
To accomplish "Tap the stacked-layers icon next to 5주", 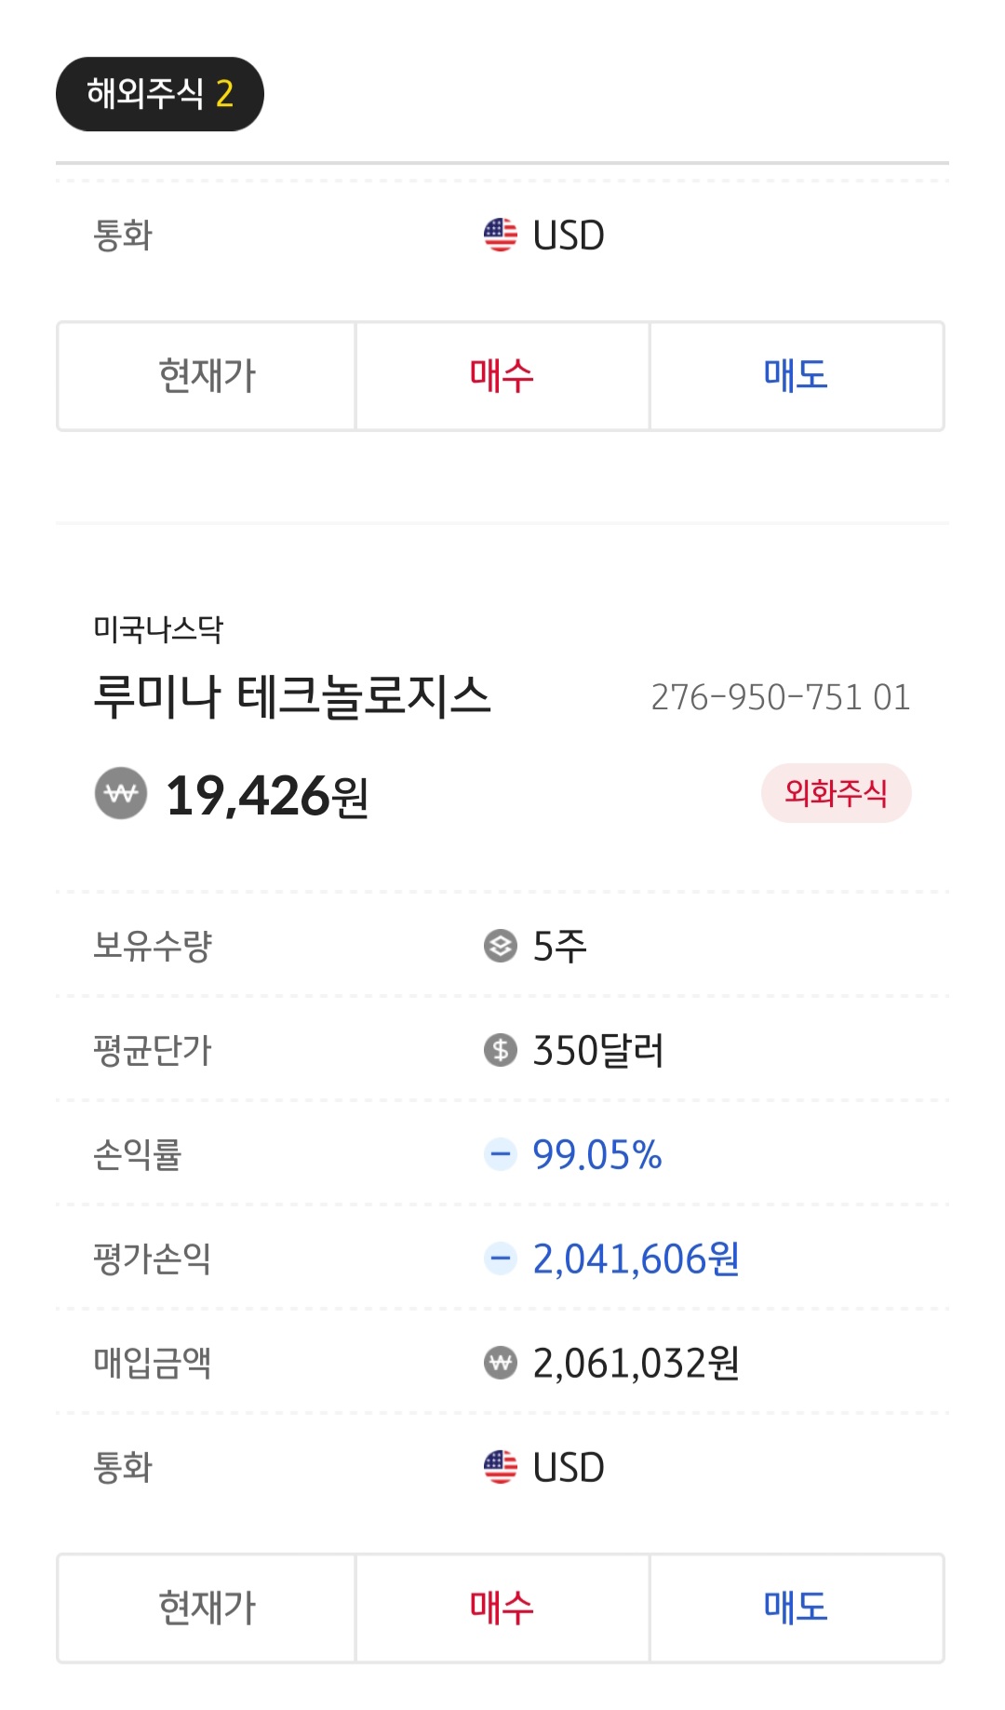I will pyautogui.click(x=501, y=946).
